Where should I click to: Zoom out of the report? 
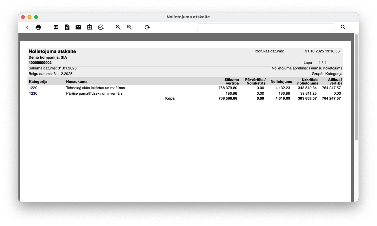tap(129, 27)
